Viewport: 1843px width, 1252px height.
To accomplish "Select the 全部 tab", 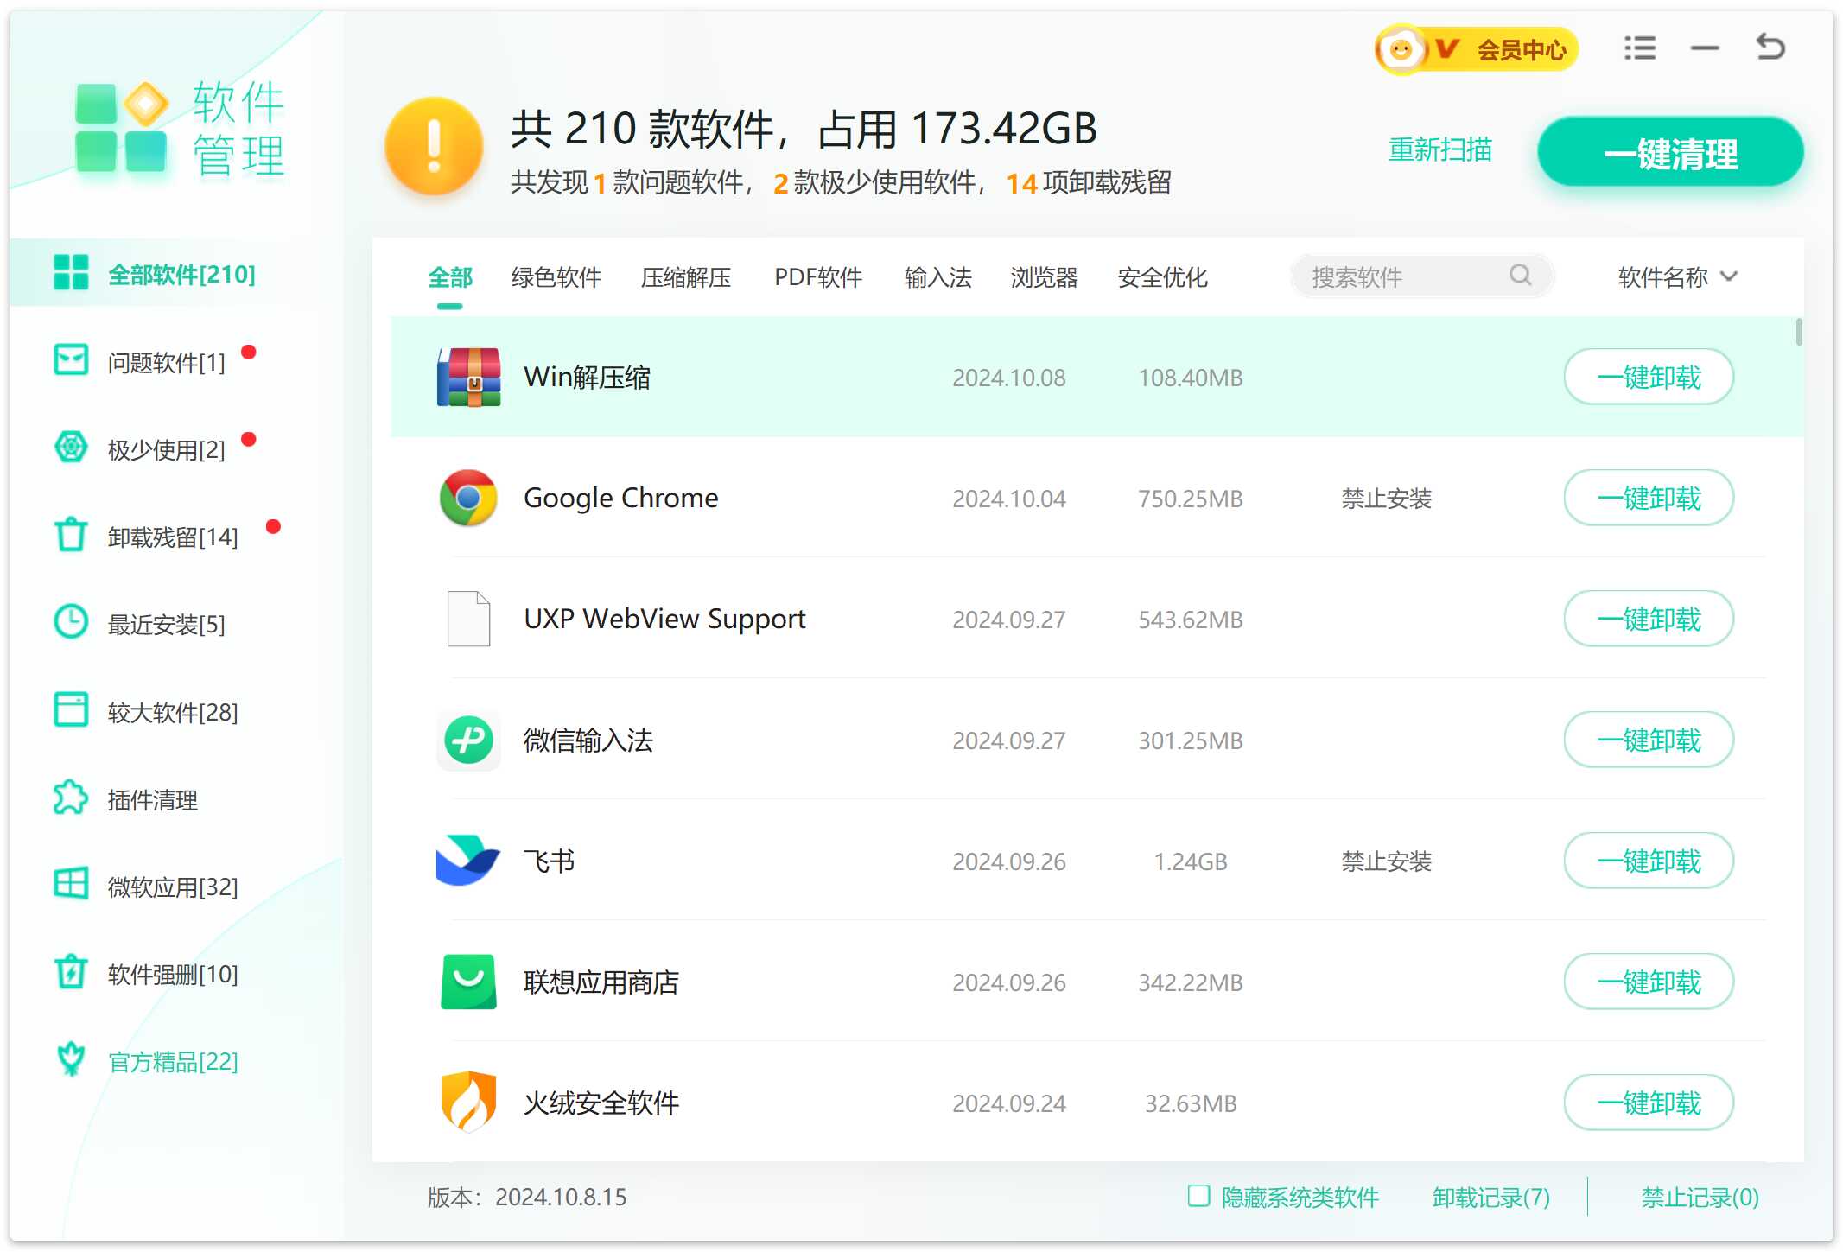I will [x=450, y=277].
